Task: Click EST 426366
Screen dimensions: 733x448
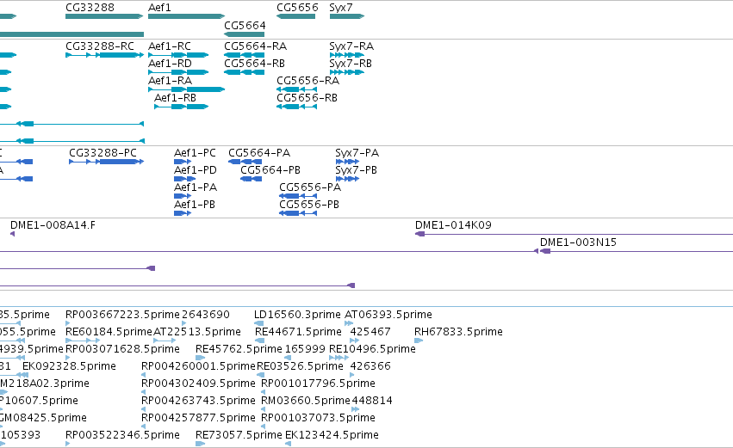Action: coord(354,375)
